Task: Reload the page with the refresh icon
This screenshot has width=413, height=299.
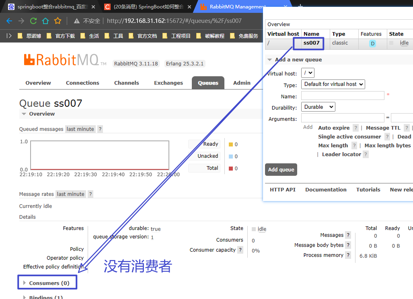Action: (x=33, y=21)
